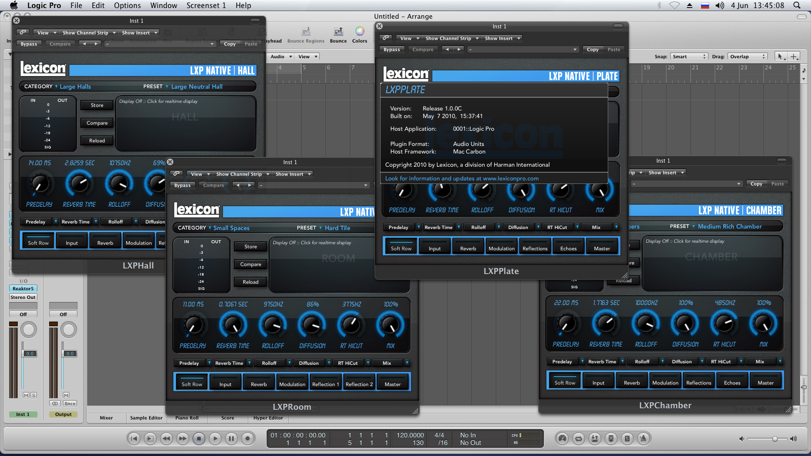
Task: Click Copy in LXPChamber header
Action: [756, 184]
